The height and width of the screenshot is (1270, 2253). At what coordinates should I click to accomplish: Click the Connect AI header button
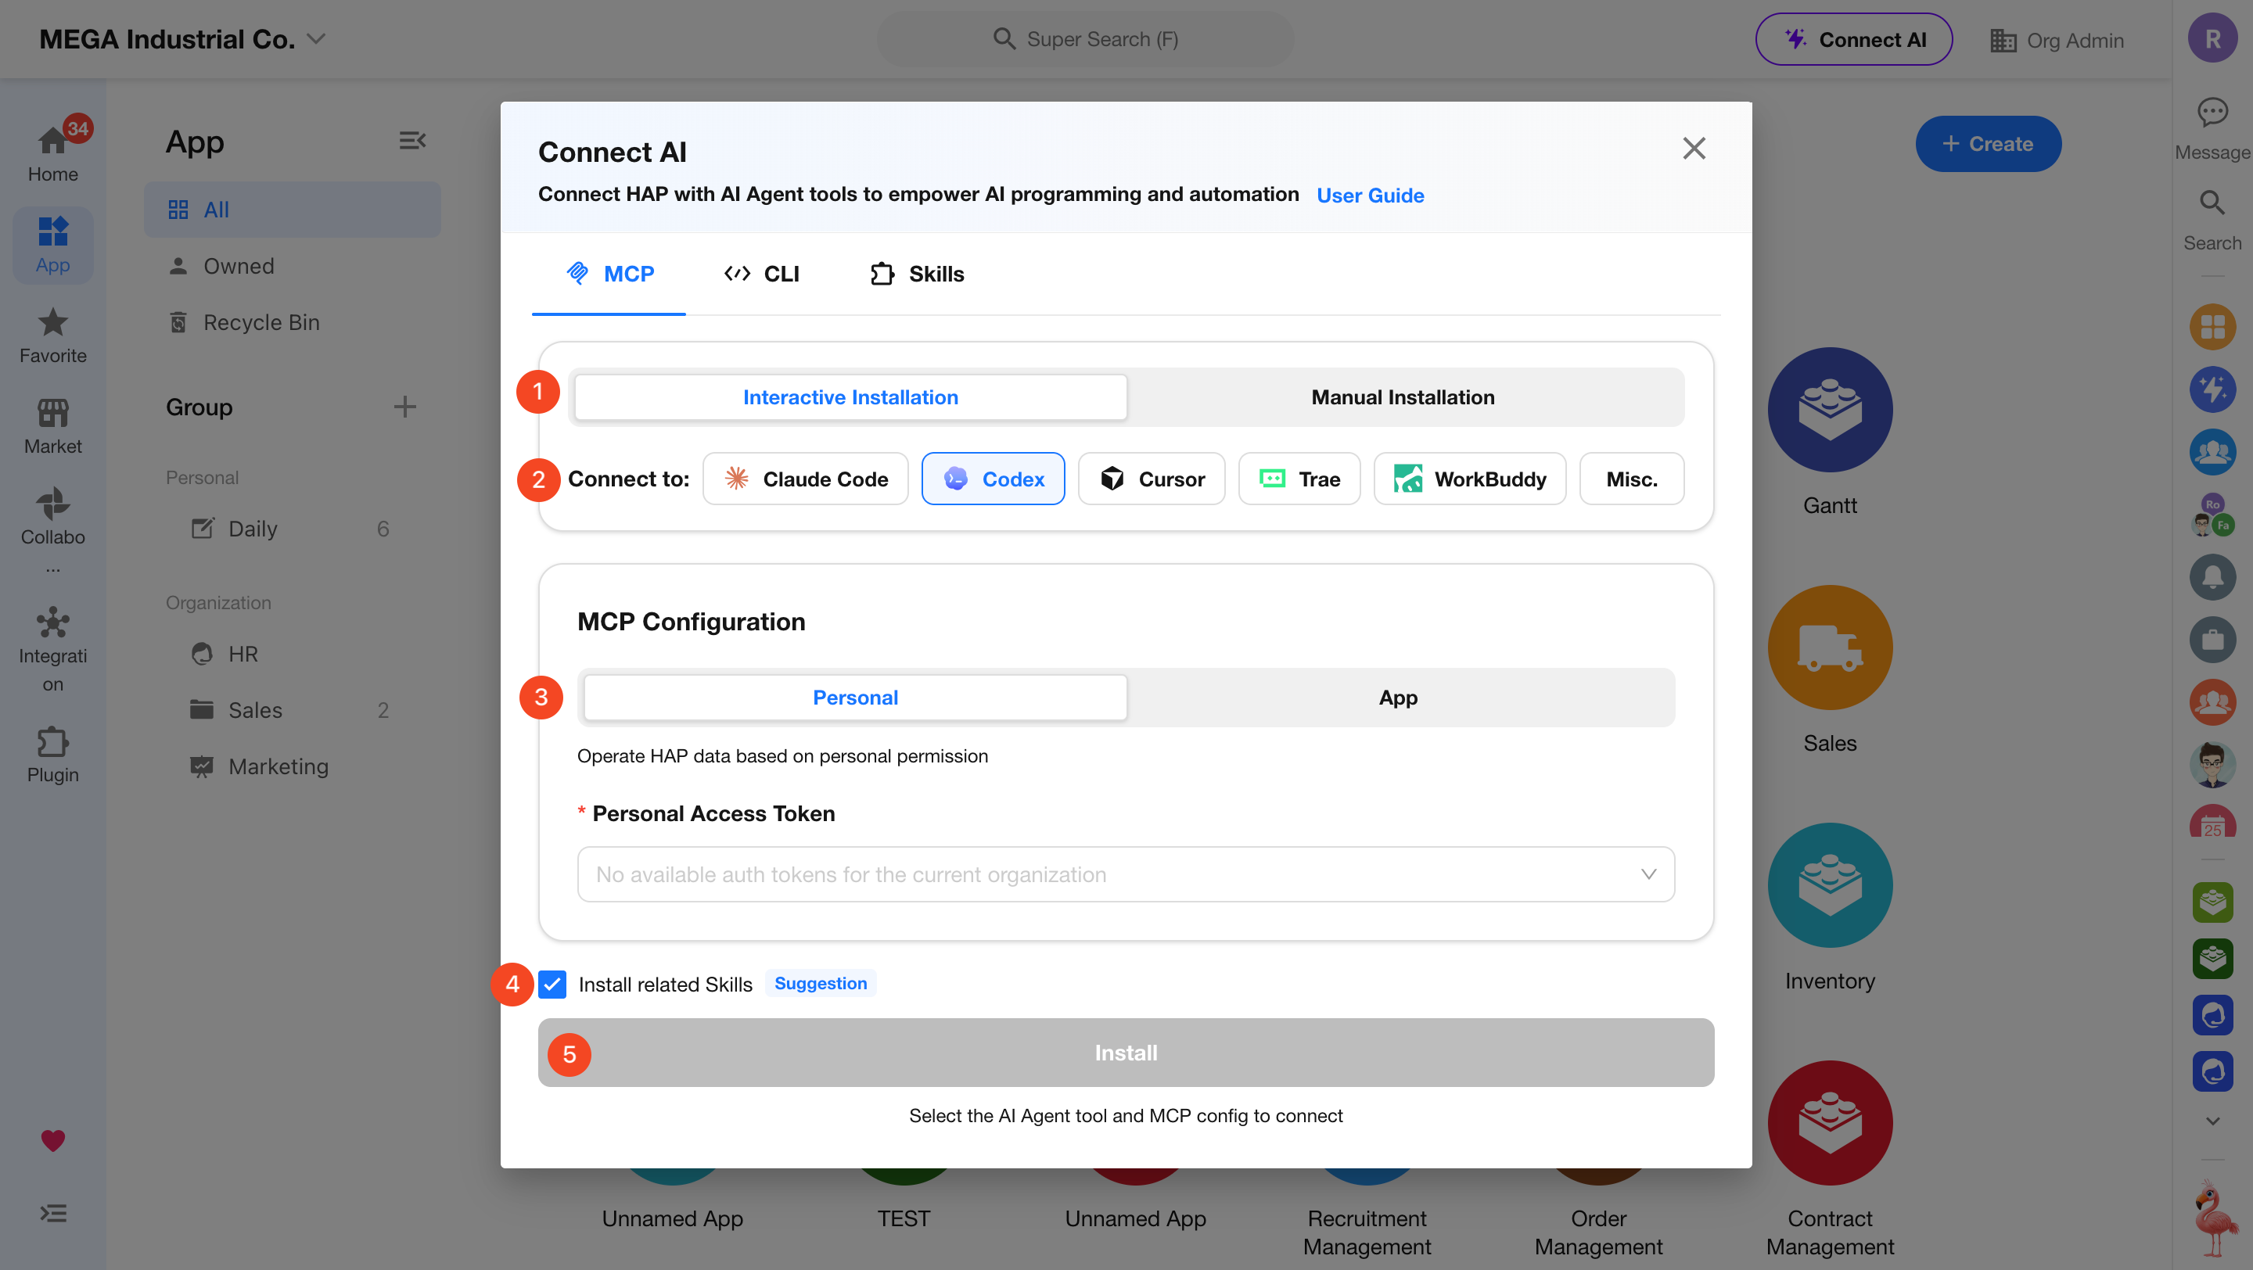point(1853,39)
